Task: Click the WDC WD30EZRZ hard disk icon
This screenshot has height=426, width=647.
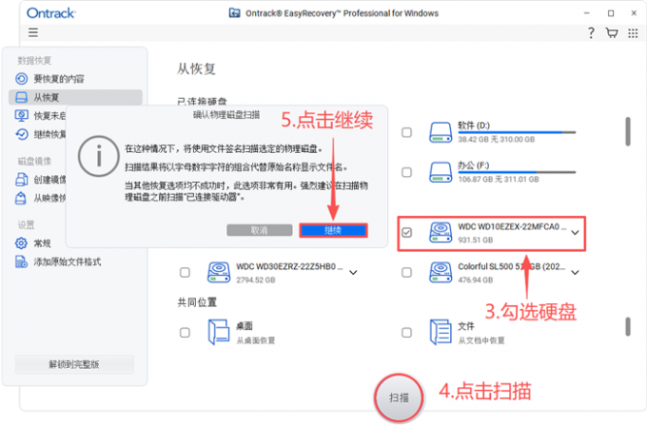Action: point(219,273)
